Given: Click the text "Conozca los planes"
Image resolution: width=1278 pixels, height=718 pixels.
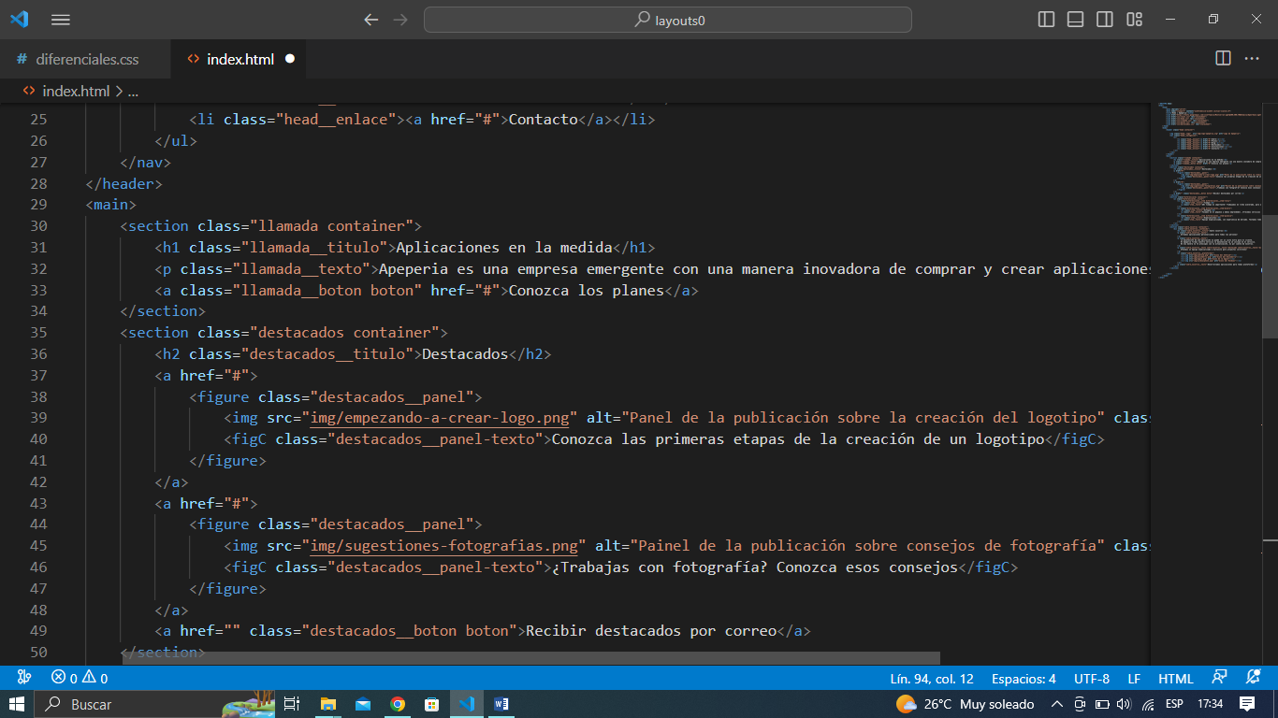Looking at the screenshot, I should [x=586, y=290].
